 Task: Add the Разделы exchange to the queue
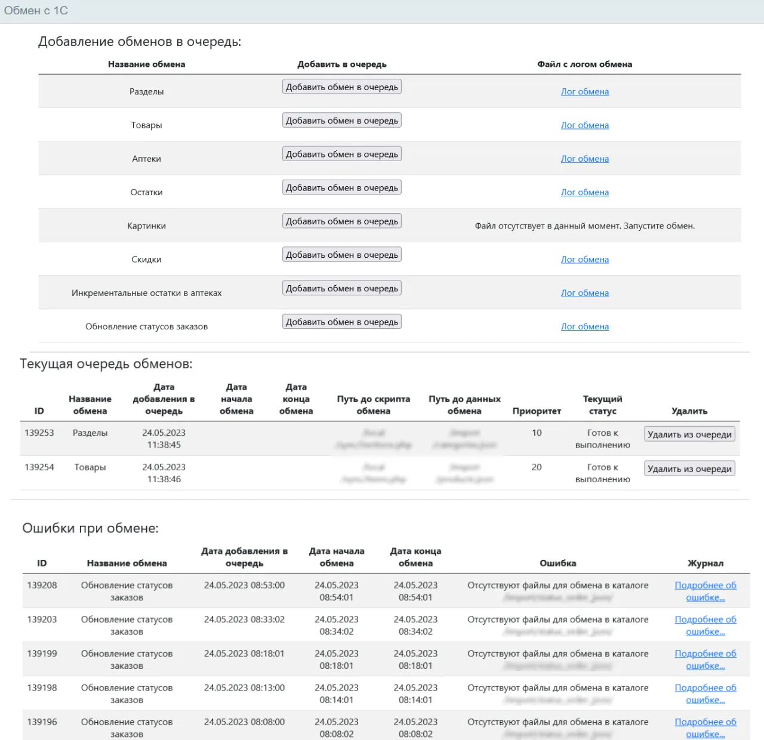click(x=341, y=87)
